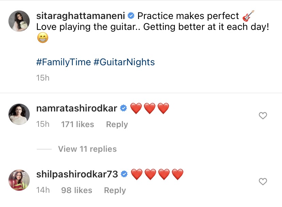The height and width of the screenshot is (207, 282).
Task: Open shilpashirodkar73's profile avatar
Action: 19,180
